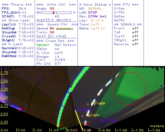Click the G5 marker on green line
The width and height of the screenshot is (165, 132).
(x=58, y=125)
